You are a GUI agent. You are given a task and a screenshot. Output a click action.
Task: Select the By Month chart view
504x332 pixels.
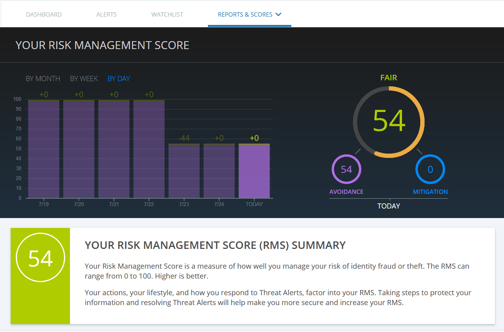[43, 79]
